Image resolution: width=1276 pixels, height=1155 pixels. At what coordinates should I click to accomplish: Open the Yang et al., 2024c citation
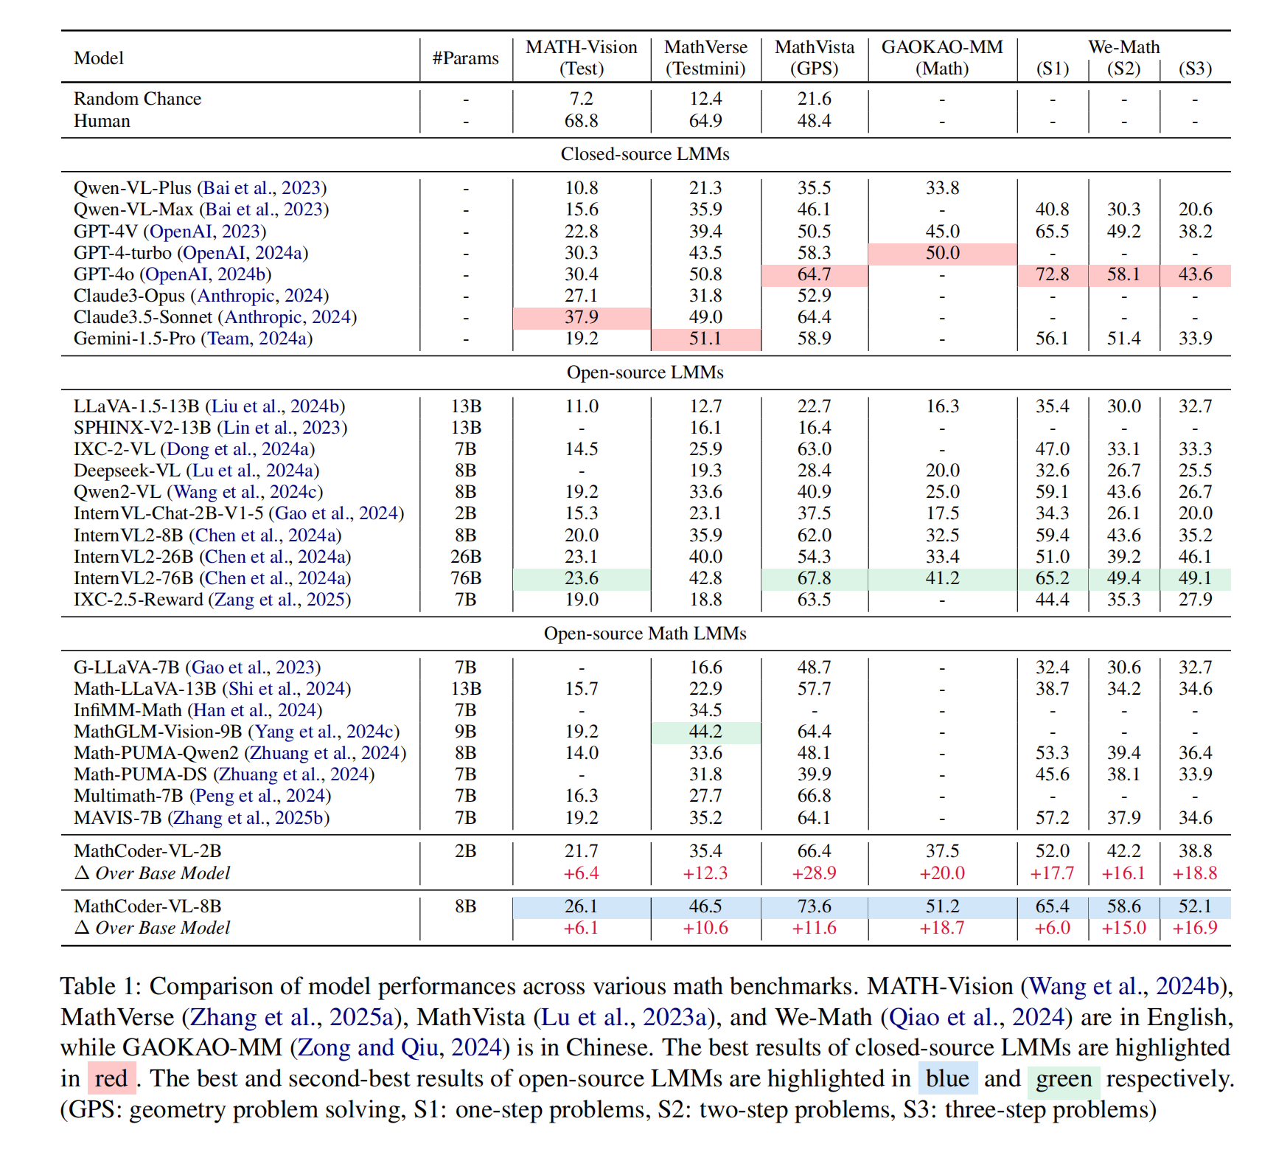tap(324, 732)
